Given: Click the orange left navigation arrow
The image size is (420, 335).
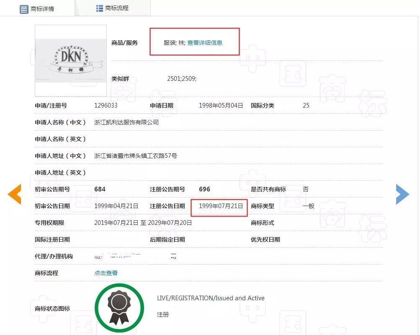Looking at the screenshot, I should coord(15,194).
